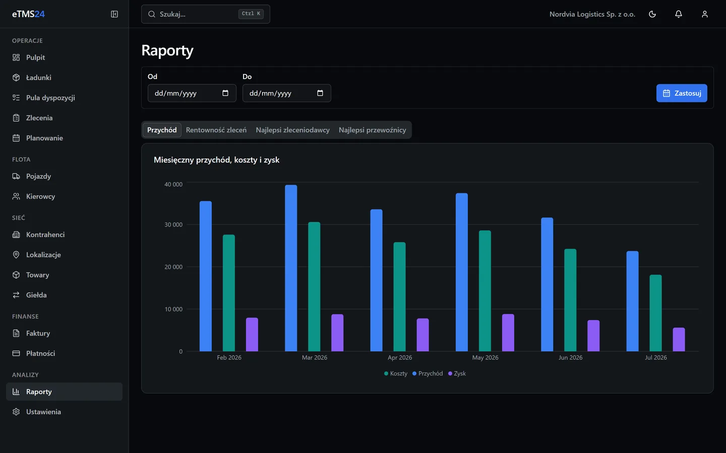
Task: Go to Ładunki in sidebar
Action: (64, 78)
